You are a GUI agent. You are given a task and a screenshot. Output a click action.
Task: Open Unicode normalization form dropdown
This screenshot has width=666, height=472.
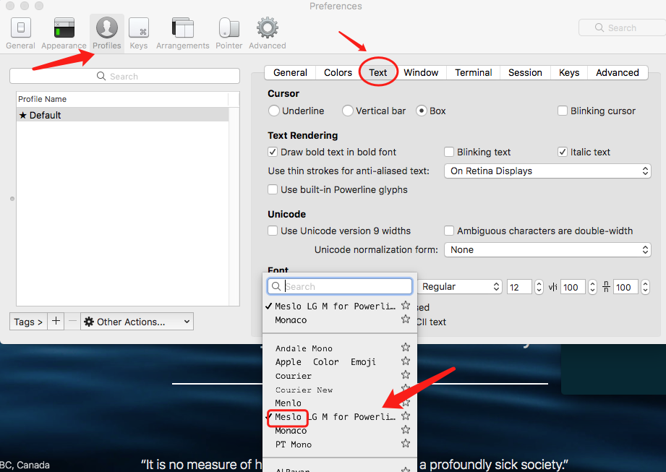coord(547,249)
